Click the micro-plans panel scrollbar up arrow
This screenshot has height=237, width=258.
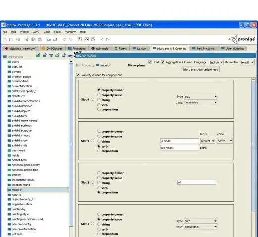(253, 79)
